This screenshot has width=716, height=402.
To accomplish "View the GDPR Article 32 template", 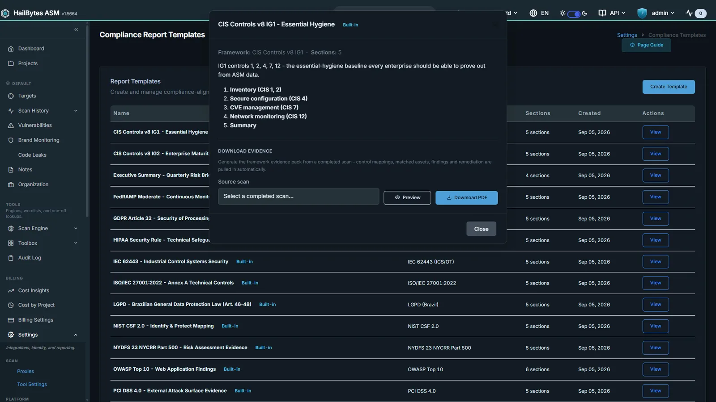I will coord(656,218).
